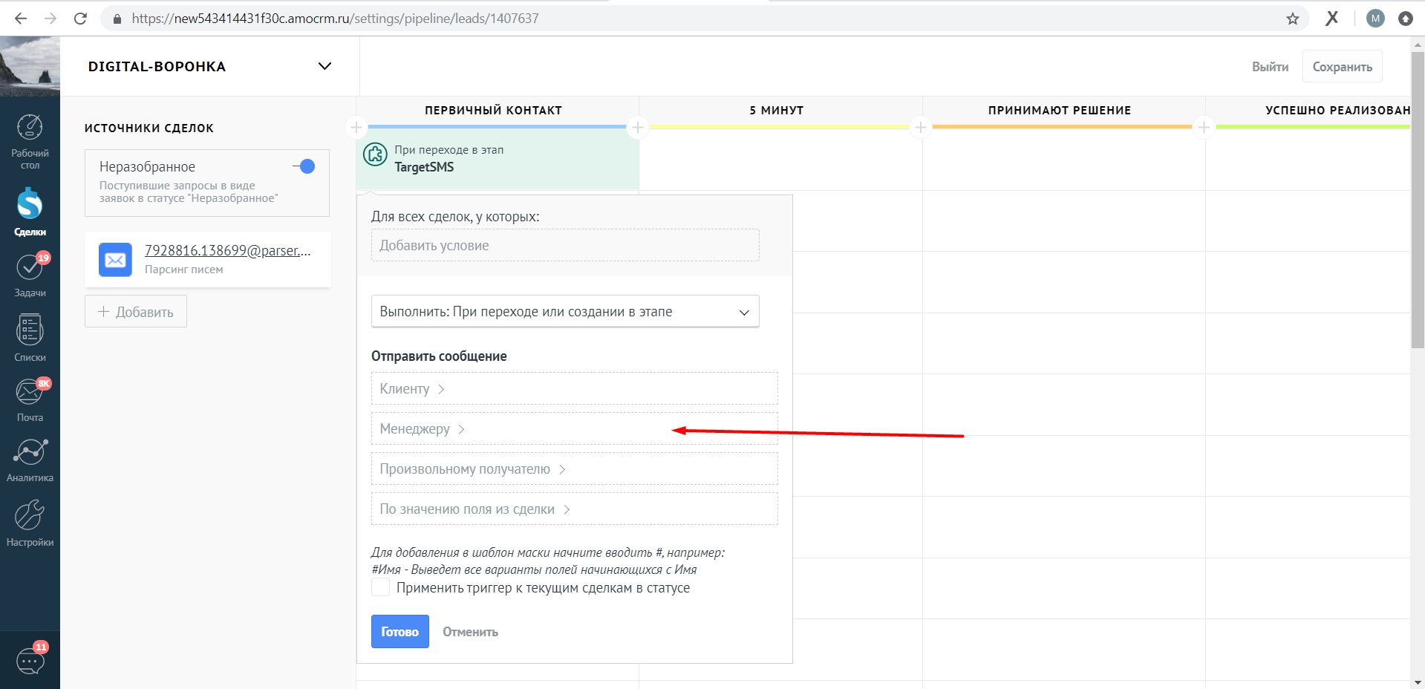
Task: Open the chat notifications bubble icon
Action: (x=30, y=659)
